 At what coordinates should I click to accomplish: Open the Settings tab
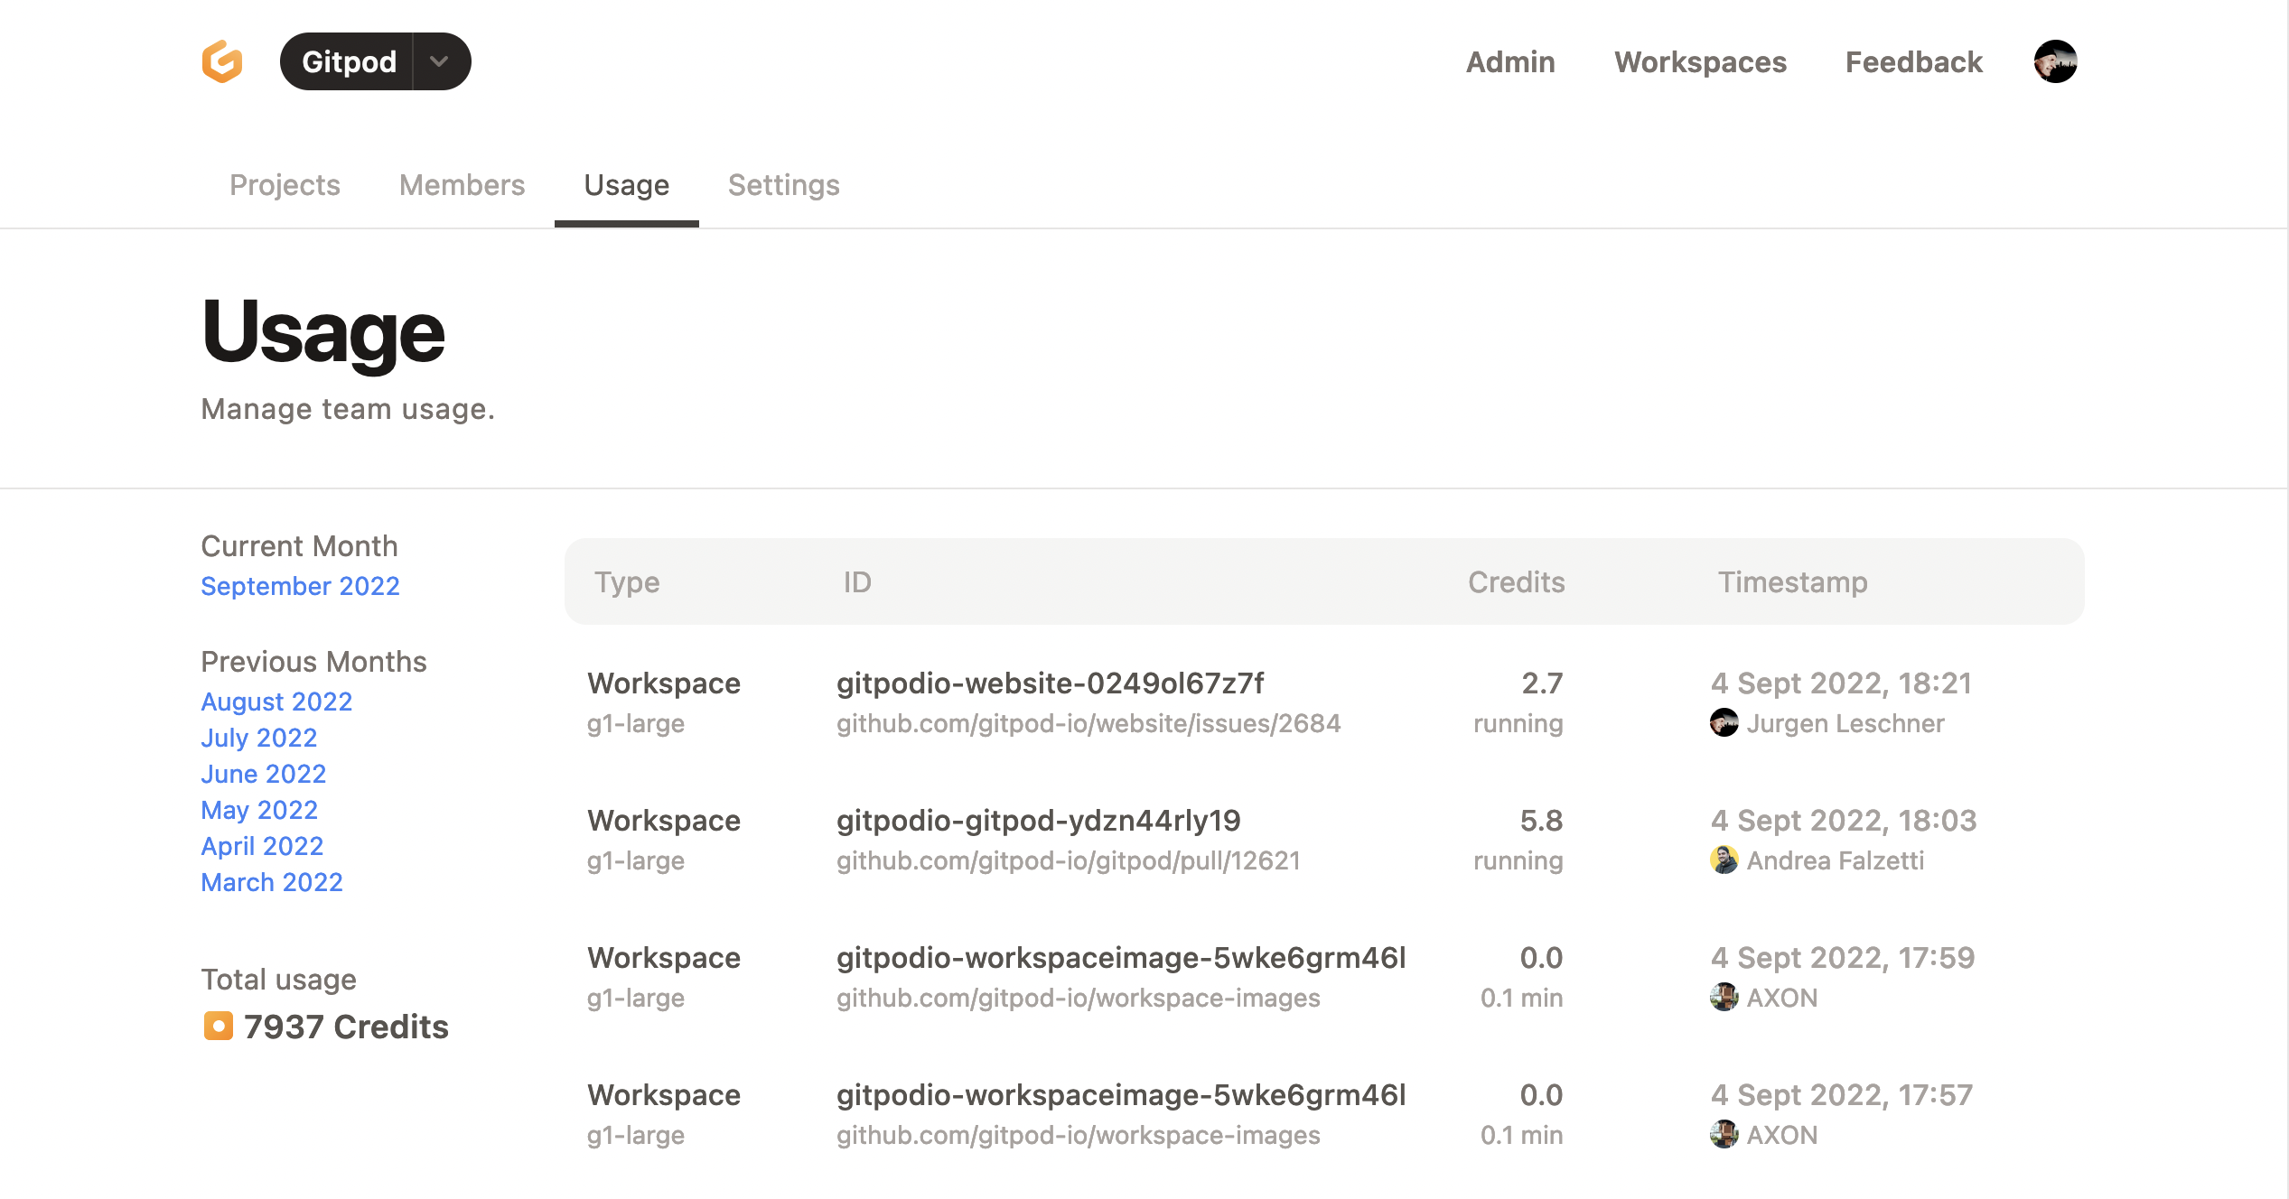(783, 185)
